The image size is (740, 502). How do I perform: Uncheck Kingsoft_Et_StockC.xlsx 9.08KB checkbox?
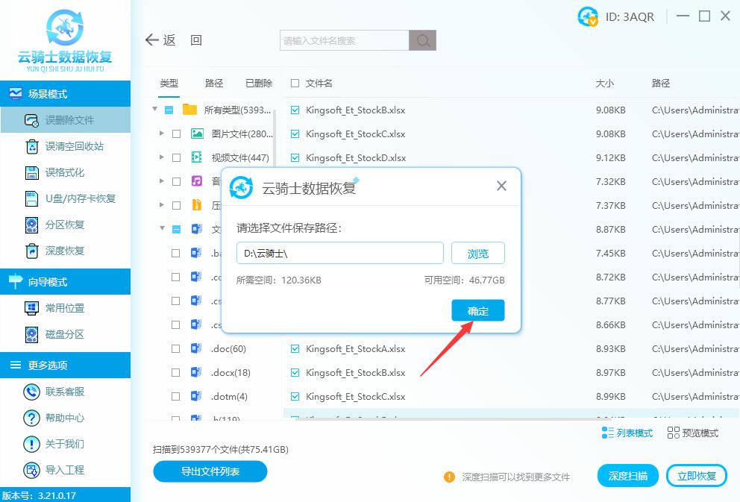click(295, 134)
